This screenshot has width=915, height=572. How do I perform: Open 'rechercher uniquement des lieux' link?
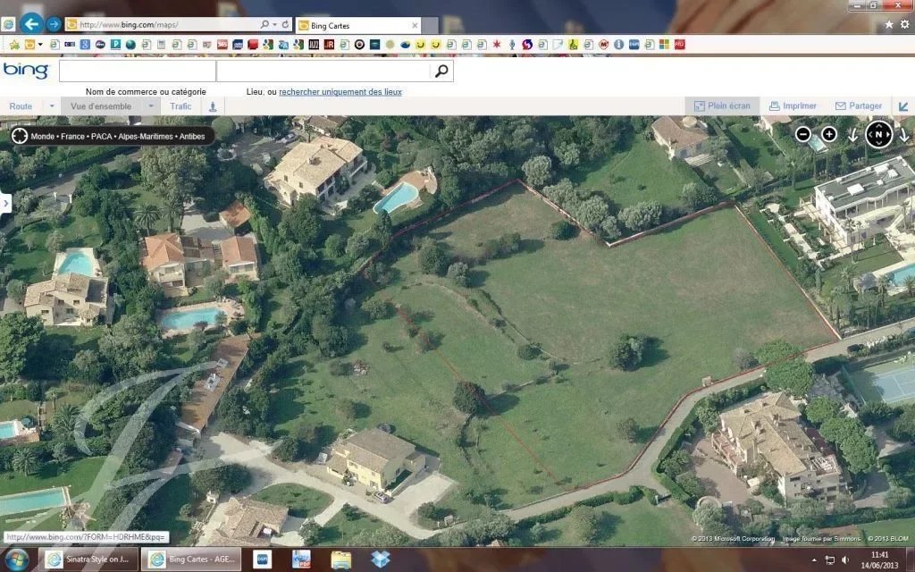click(x=340, y=91)
